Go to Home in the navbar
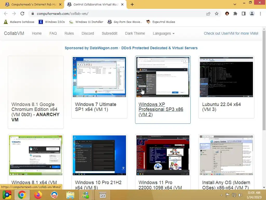Viewport: 266px width, 200px height. coord(37,34)
